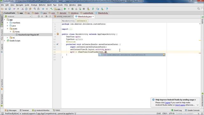Click the 'I don't agree' link
This screenshot has width=204, height=115.
pyautogui.click(x=180, y=105)
